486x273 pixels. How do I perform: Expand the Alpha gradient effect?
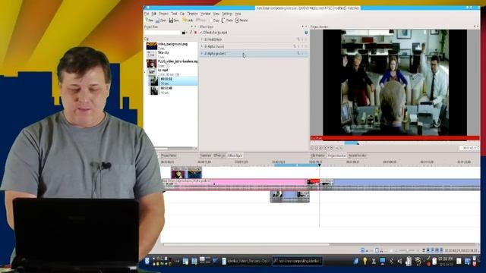point(202,54)
